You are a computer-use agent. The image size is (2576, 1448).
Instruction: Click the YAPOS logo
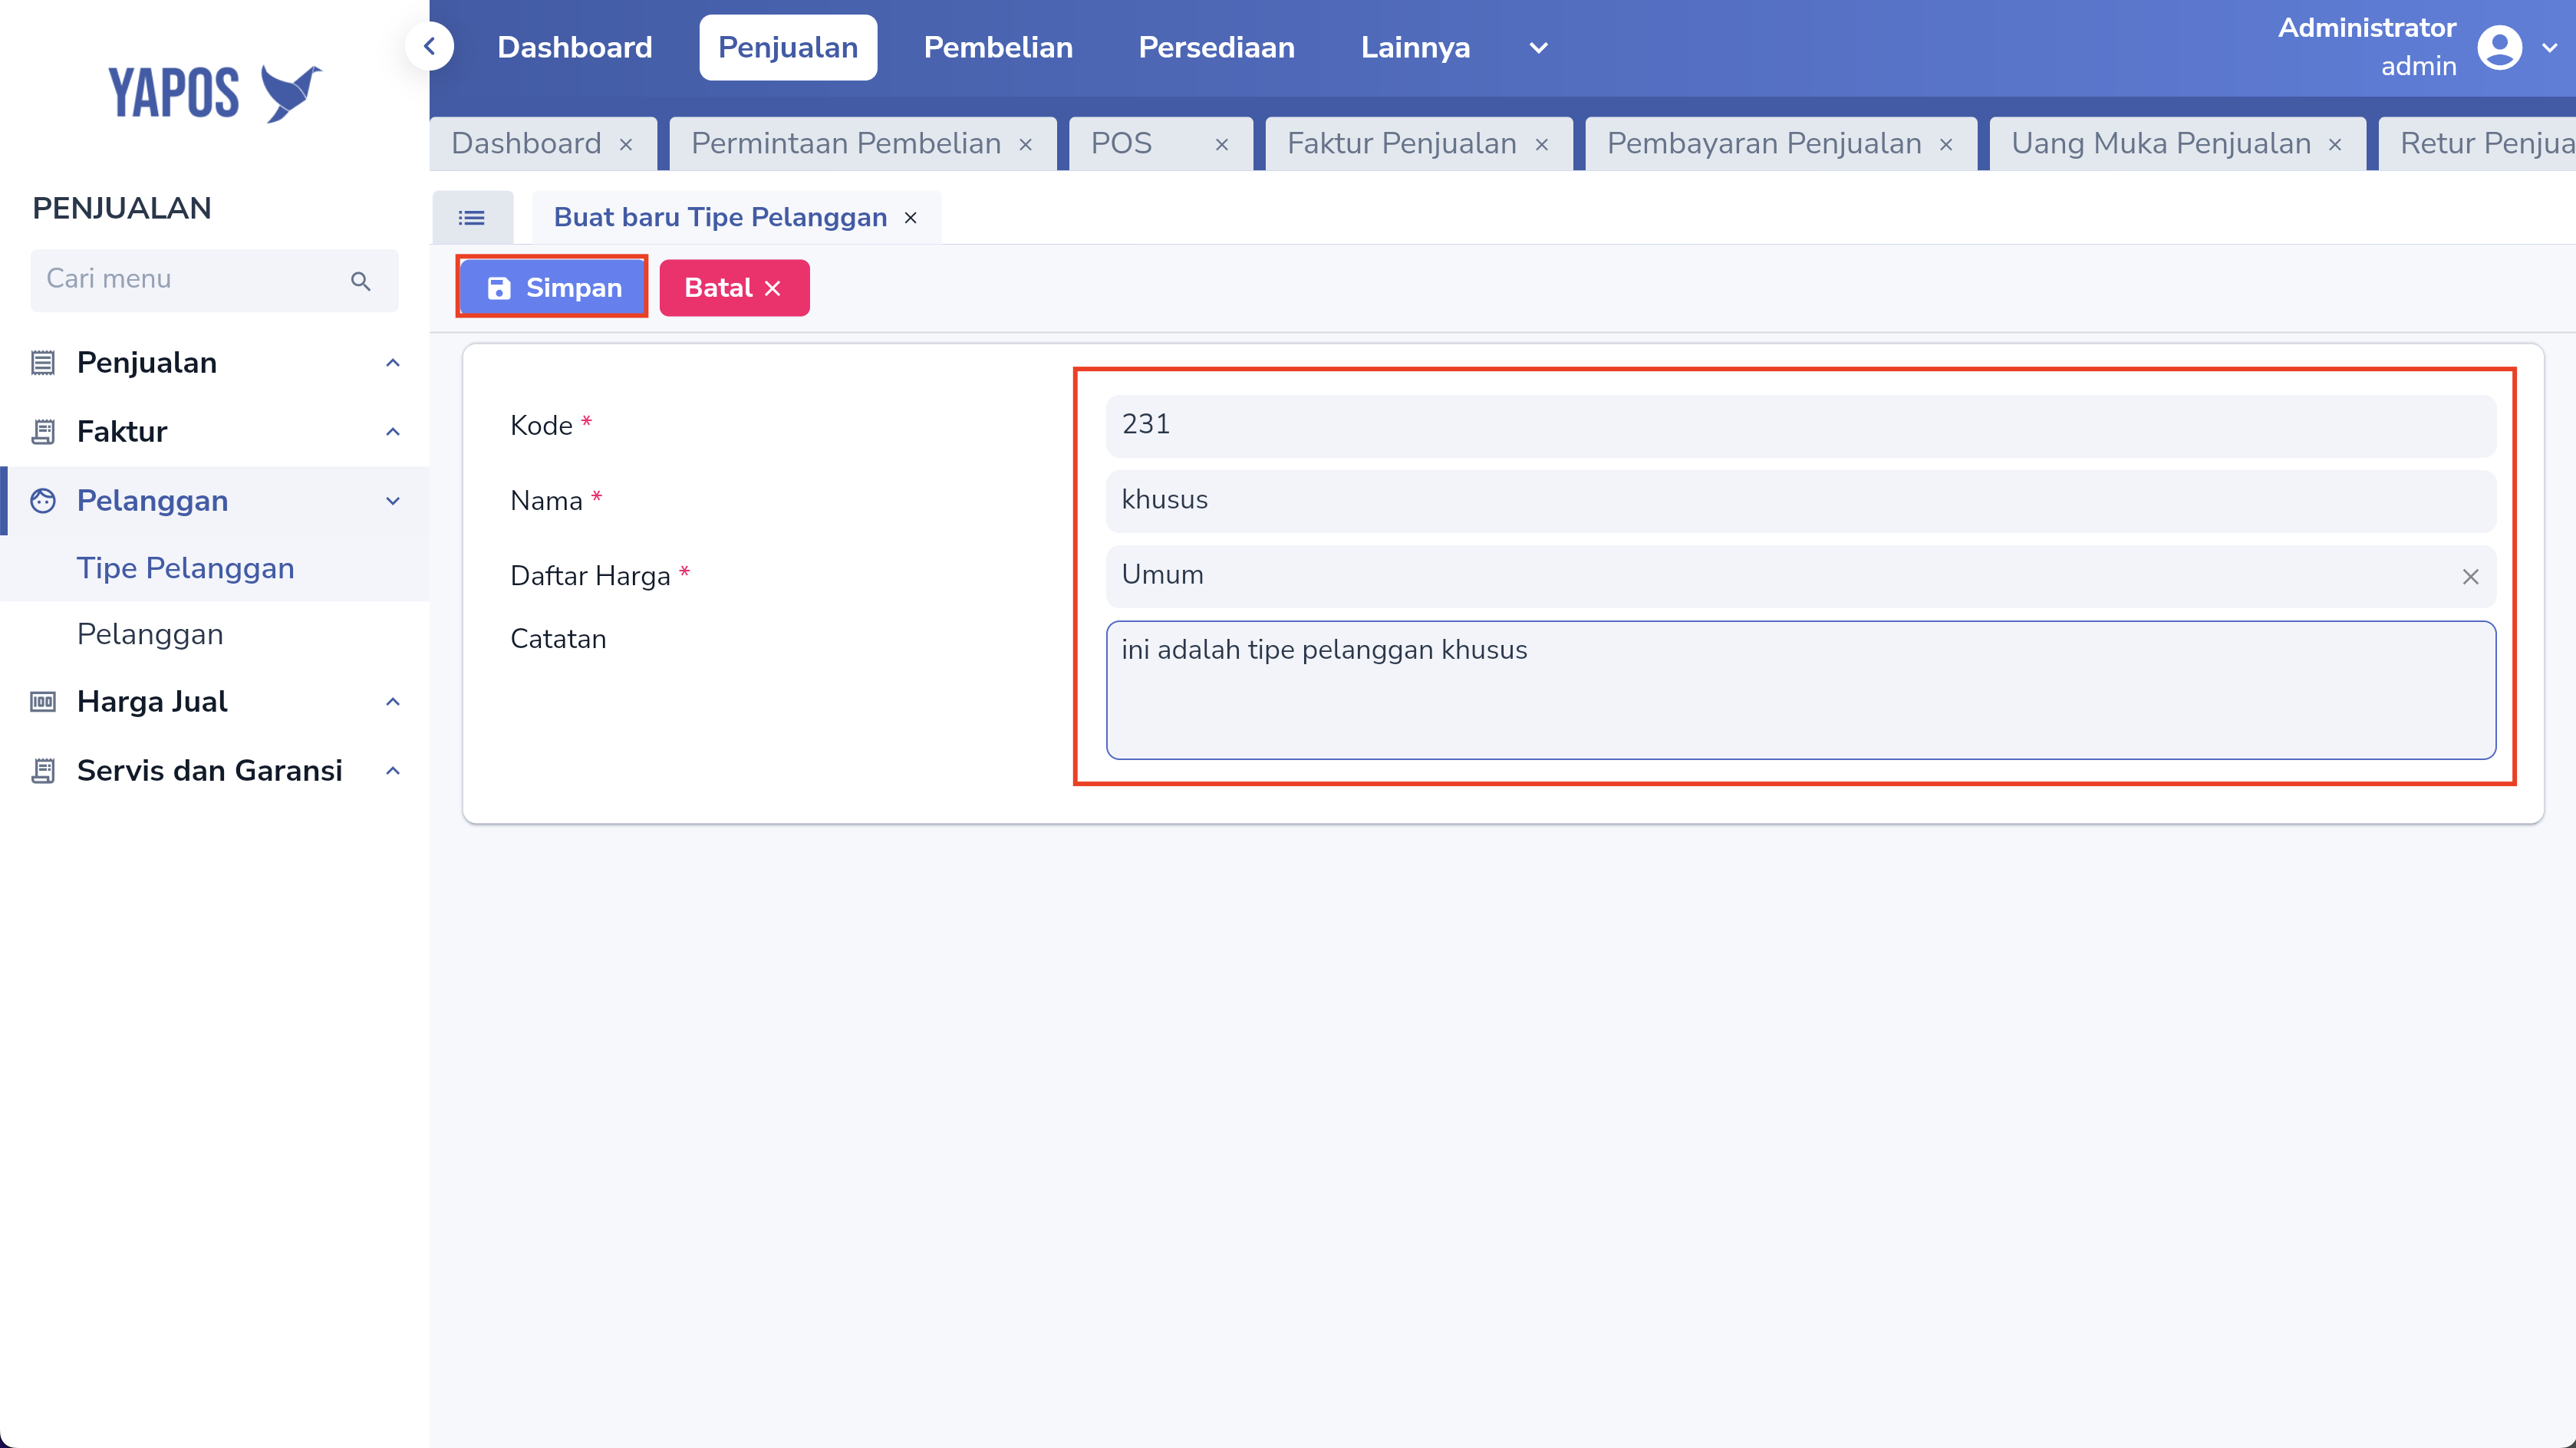tap(215, 93)
